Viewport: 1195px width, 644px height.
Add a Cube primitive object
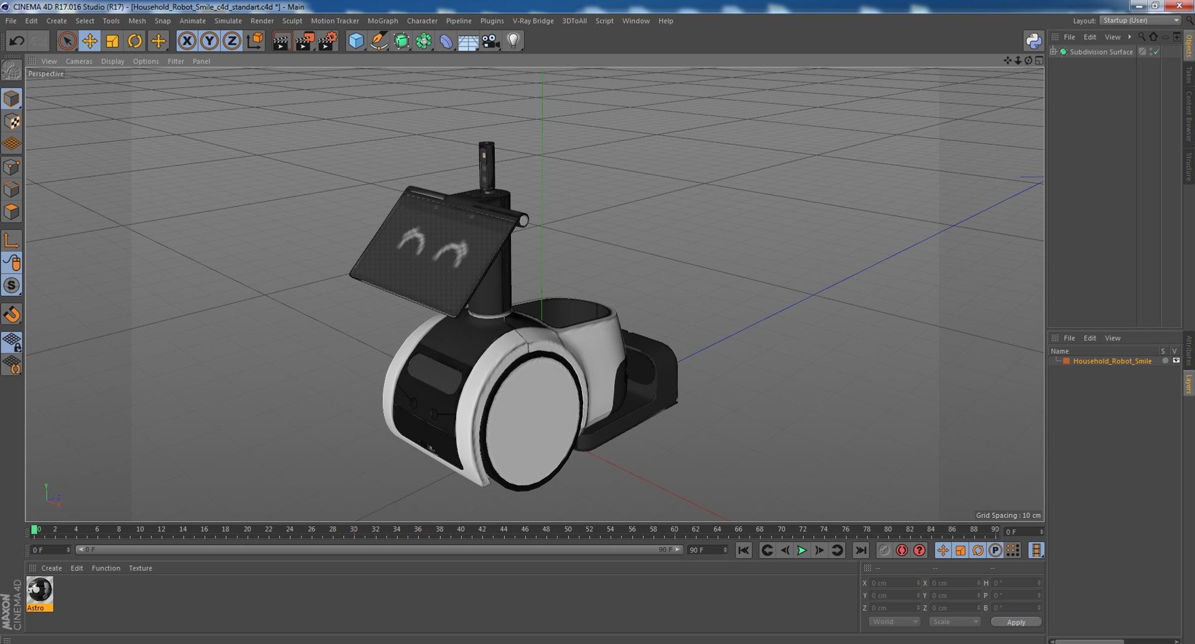pyautogui.click(x=356, y=41)
